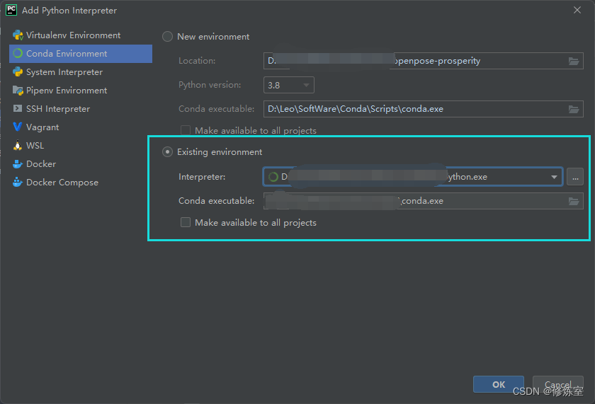Dismiss dialog with Cancel button
This screenshot has width=595, height=404.
[x=558, y=385]
